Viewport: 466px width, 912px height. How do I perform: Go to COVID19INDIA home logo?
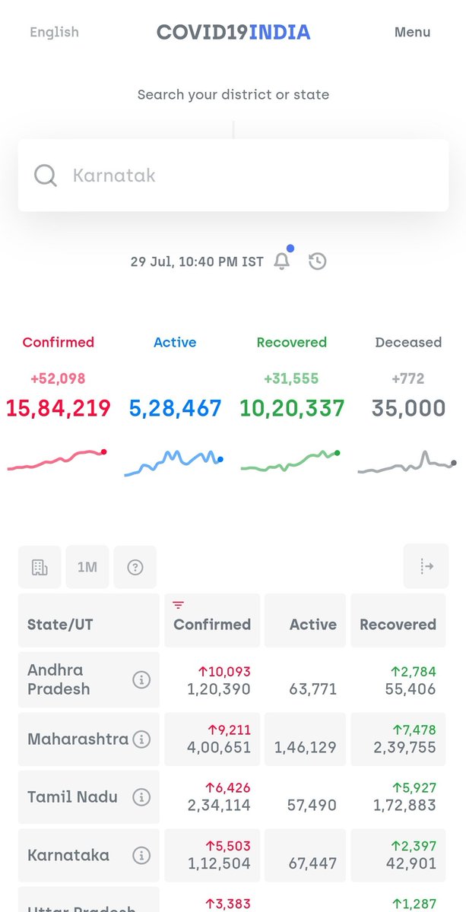233,33
